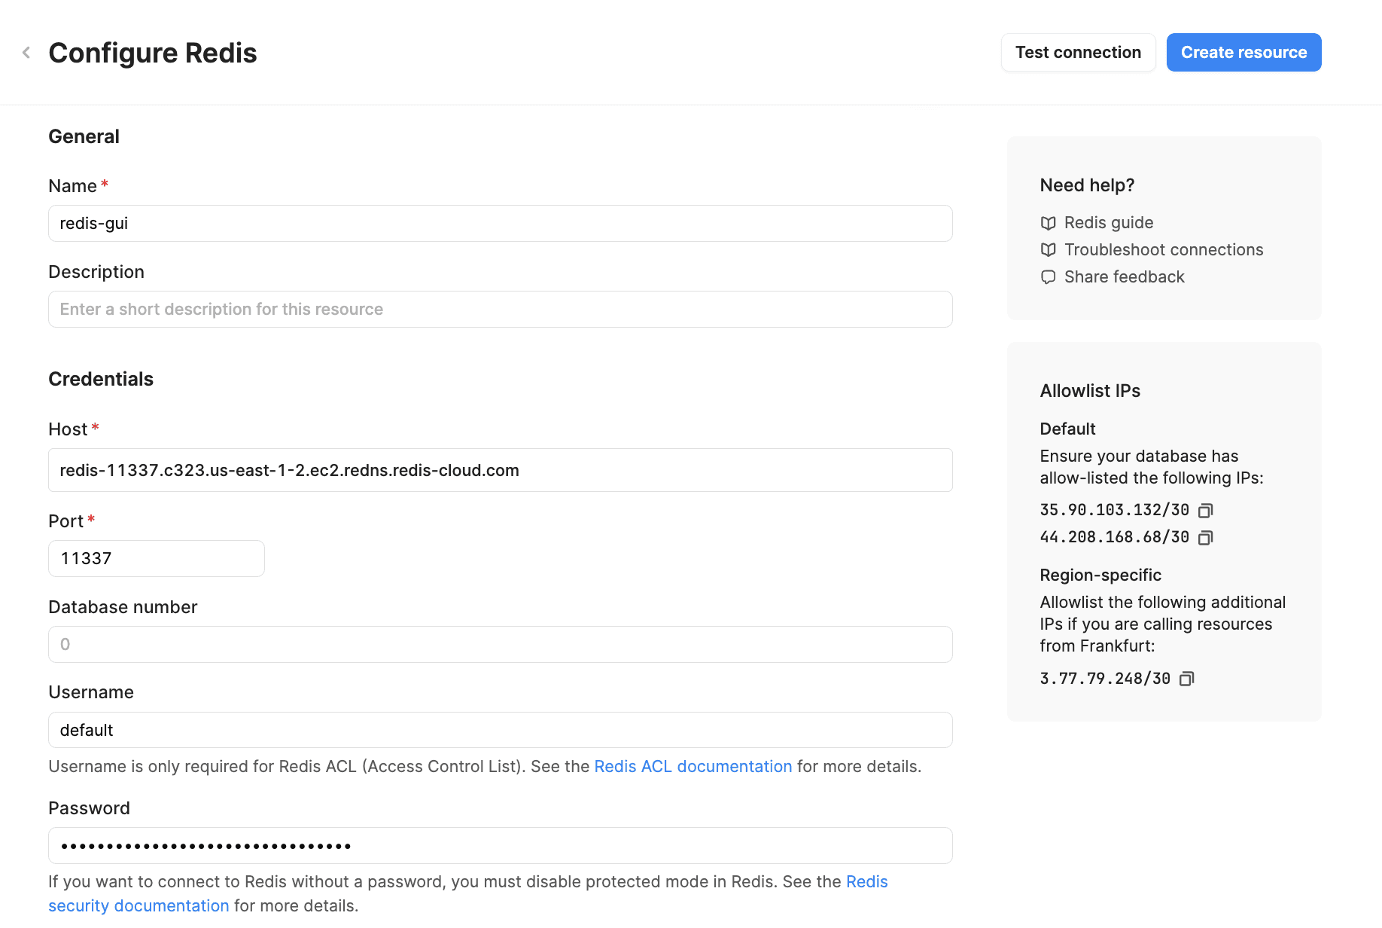Screen dimensions: 1382x928
Task: Select the Port field showing 11337
Action: 156,559
